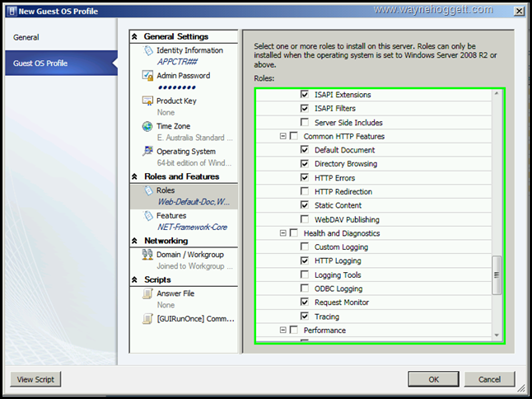
Task: Click the roles list scrollbar thumb
Action: point(497,275)
